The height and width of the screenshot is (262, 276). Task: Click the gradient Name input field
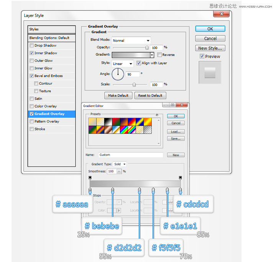pyautogui.click(x=131, y=155)
